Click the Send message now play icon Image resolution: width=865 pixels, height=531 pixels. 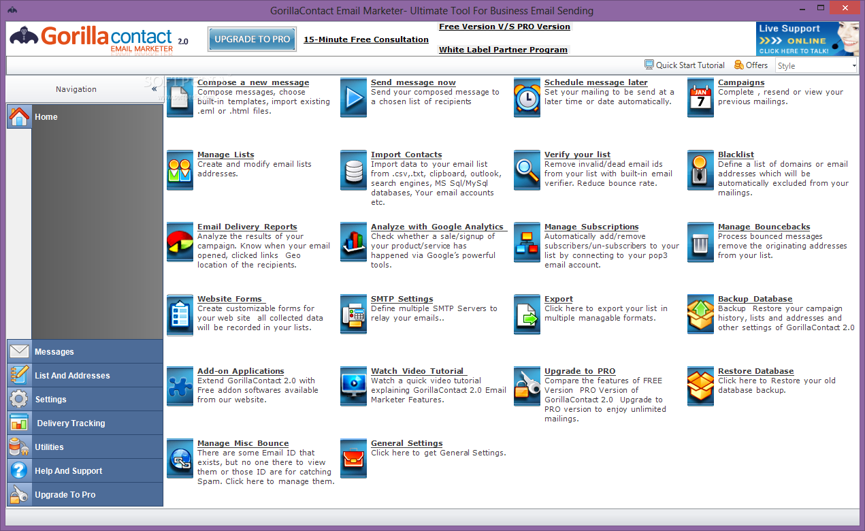click(354, 98)
